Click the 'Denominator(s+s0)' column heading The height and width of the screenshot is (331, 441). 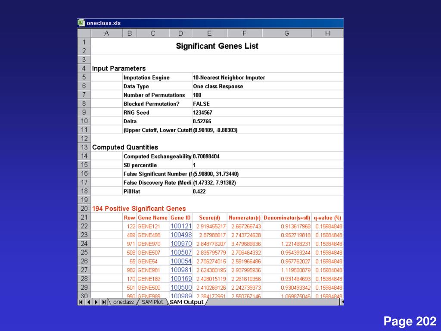click(x=287, y=218)
